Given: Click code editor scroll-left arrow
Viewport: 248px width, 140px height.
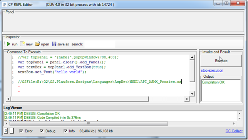Looking at the screenshot, I should [8, 99].
